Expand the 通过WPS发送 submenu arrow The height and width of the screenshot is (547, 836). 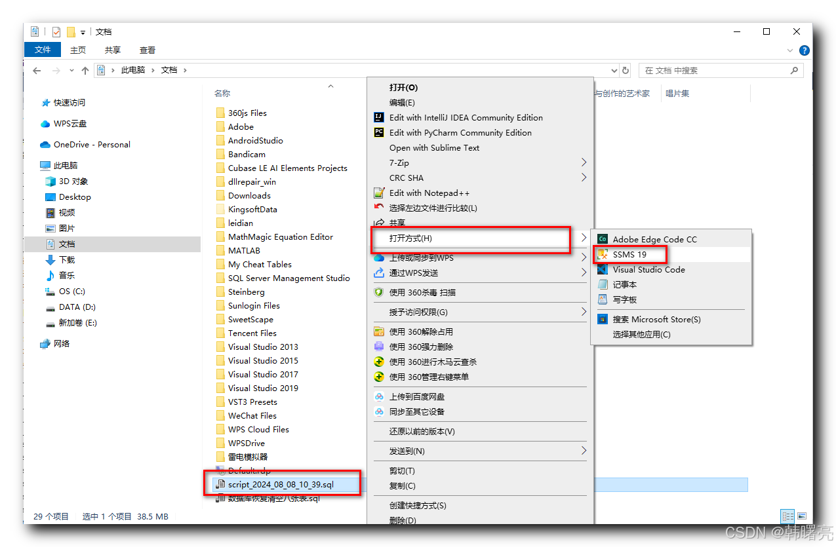[584, 273]
